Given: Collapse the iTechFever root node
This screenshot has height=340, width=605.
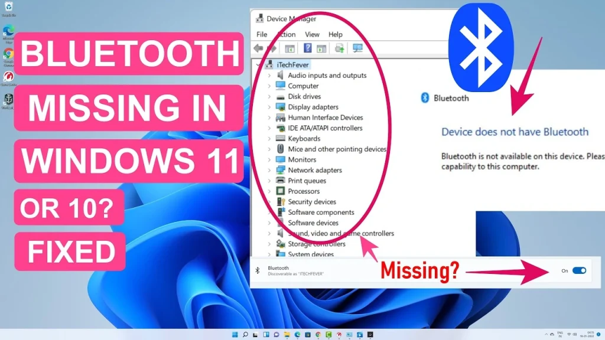Looking at the screenshot, I should click(x=258, y=65).
